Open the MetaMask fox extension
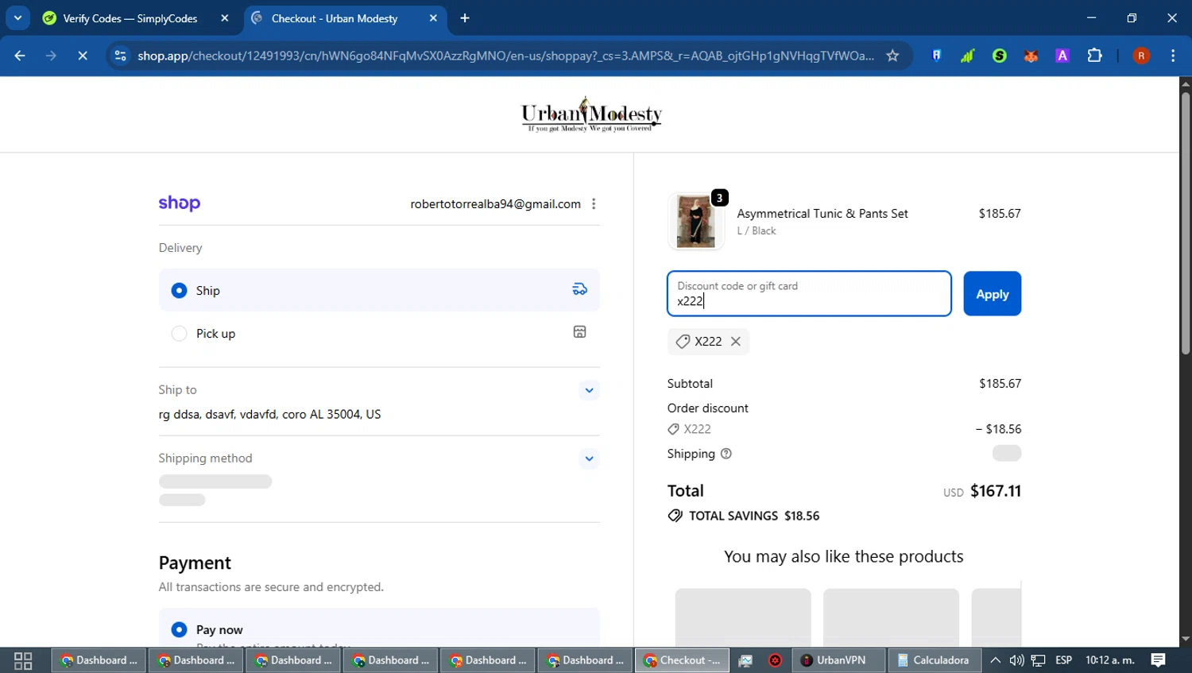 pos(1031,56)
